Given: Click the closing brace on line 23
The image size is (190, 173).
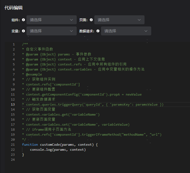Looking at the screenshot, I should pyautogui.click(x=23, y=155).
